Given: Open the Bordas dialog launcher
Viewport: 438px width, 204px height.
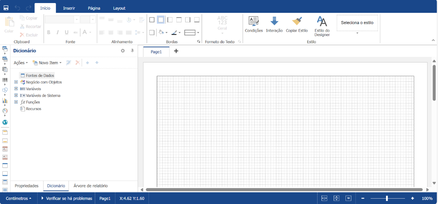Looking at the screenshot, I should pyautogui.click(x=199, y=42).
